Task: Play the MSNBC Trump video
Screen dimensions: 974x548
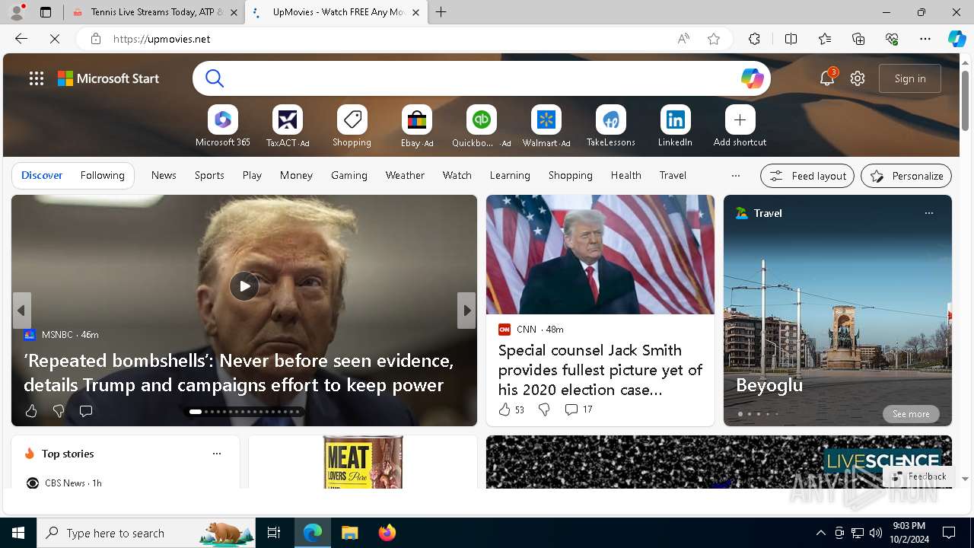Action: [x=244, y=286]
